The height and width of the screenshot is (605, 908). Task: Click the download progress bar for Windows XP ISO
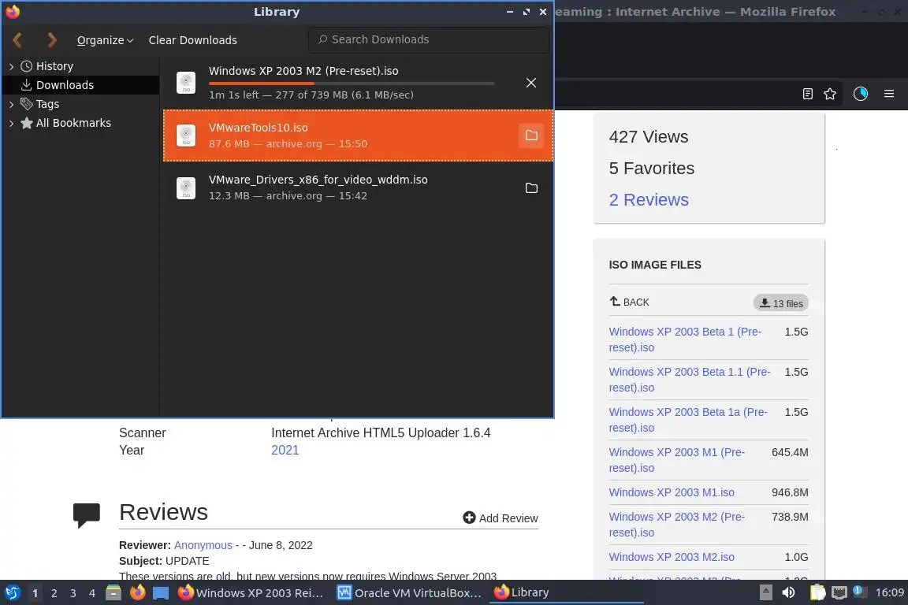352,84
